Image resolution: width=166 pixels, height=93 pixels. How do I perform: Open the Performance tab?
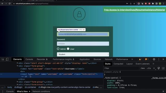pos(122,59)
